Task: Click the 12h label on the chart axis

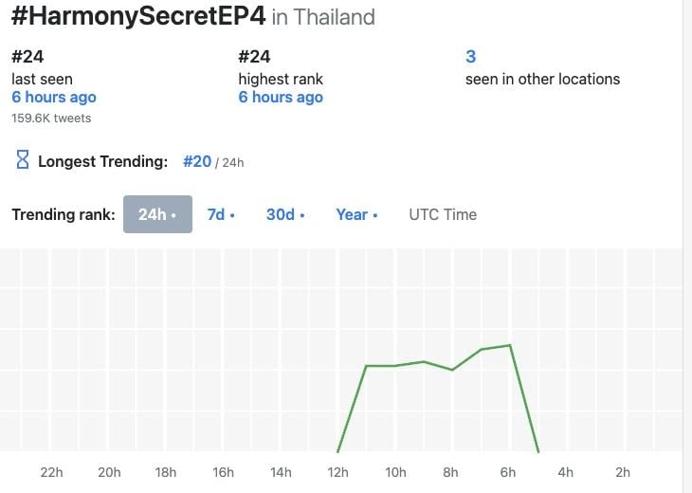Action: [x=337, y=472]
